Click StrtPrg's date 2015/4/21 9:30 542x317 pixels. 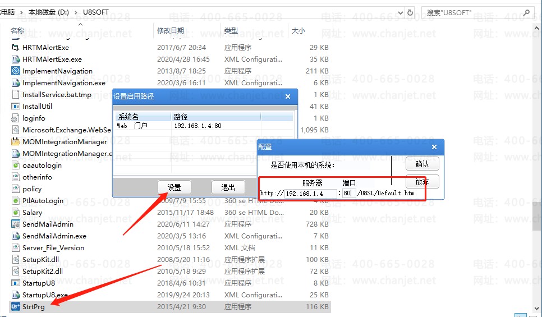click(x=181, y=307)
